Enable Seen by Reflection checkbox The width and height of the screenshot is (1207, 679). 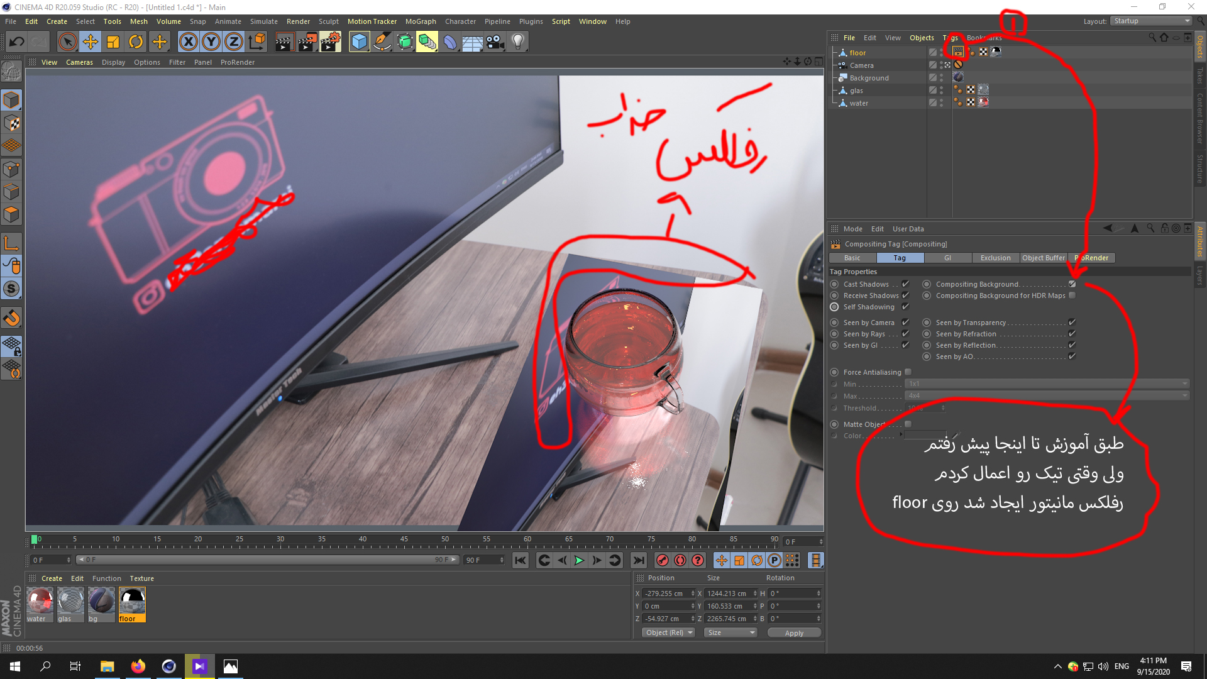(1072, 345)
